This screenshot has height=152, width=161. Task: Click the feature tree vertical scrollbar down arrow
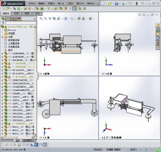[x=35, y=134]
